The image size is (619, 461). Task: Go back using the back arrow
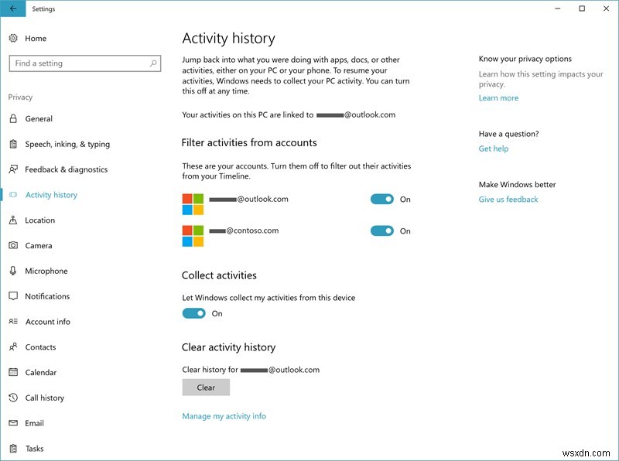[x=12, y=9]
